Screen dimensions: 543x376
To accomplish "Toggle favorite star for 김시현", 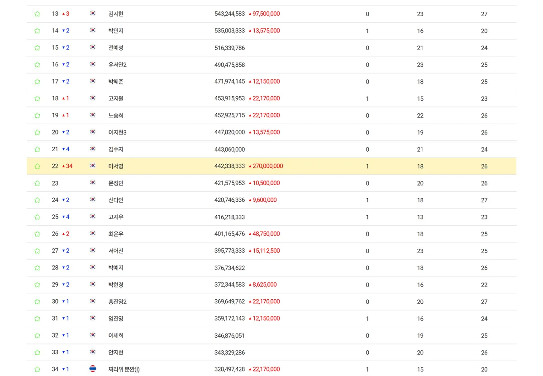I will tap(37, 14).
